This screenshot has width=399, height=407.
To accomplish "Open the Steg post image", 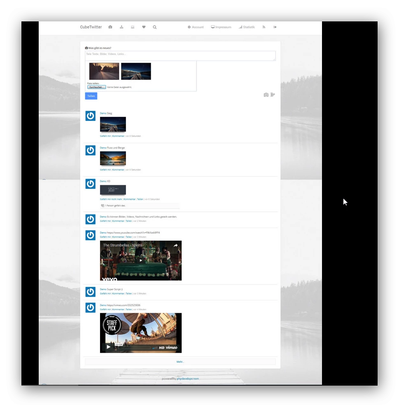I will pos(113,124).
